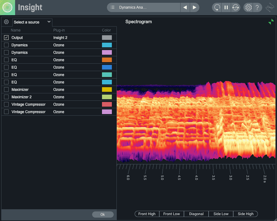Enable the first Dynamics source checkbox
The height and width of the screenshot is (221, 277).
(x=6, y=45)
